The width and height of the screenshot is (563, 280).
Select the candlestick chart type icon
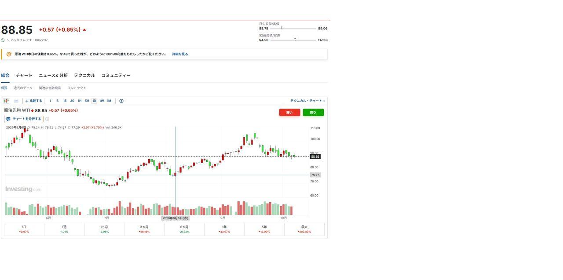(7, 101)
